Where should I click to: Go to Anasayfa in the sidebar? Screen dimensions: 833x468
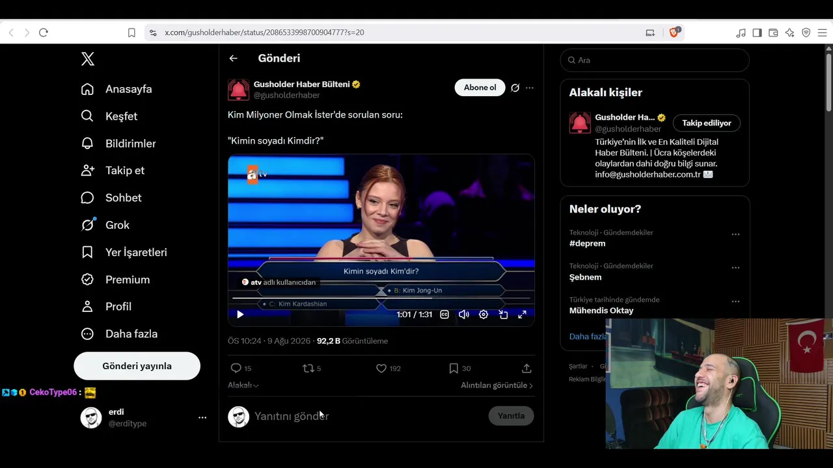116,89
